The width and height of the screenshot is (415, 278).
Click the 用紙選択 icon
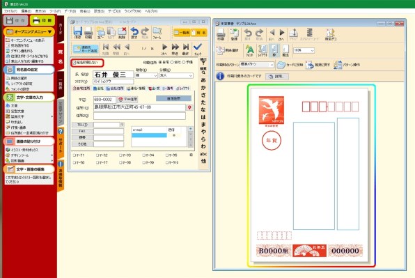[x=228, y=50]
